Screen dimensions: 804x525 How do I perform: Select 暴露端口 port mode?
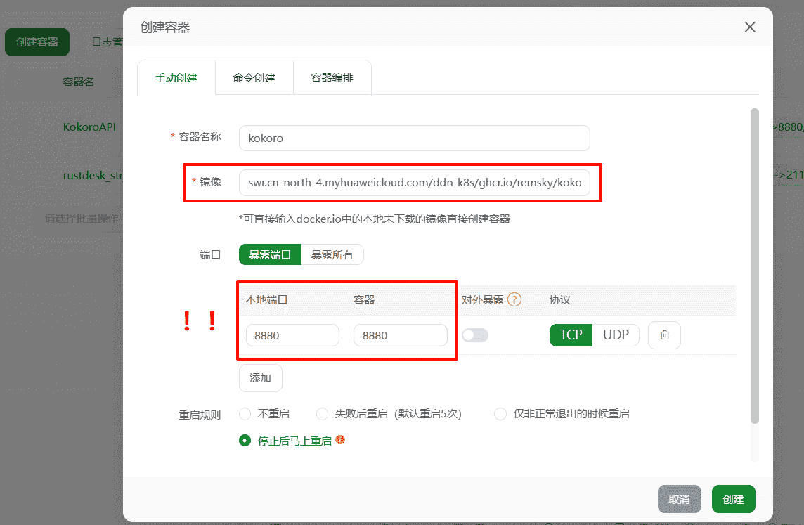(270, 255)
